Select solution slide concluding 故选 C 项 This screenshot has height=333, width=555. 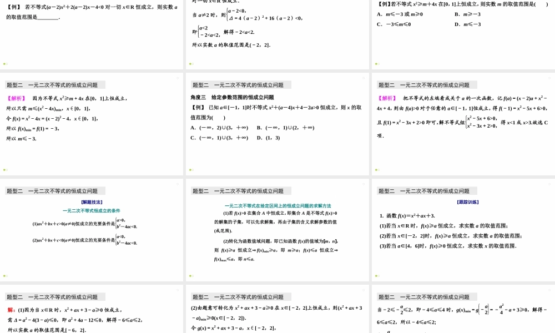click(463, 124)
